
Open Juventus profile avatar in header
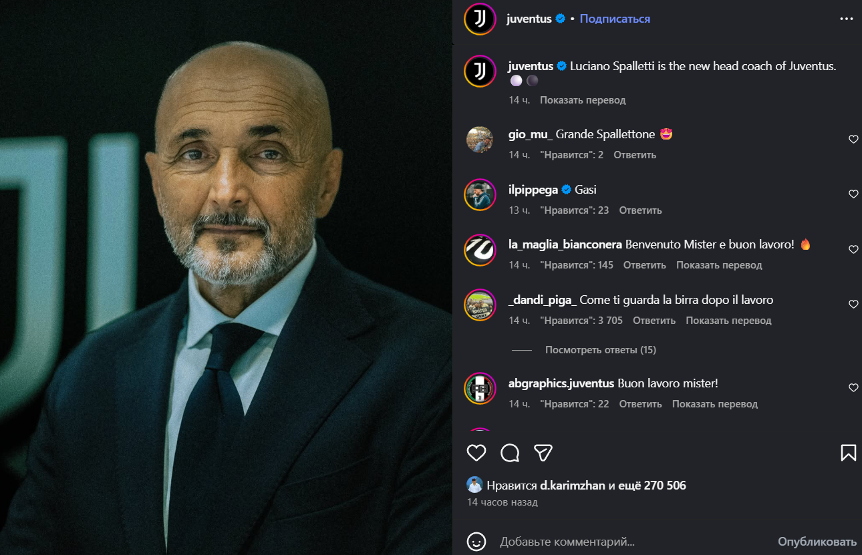tap(480, 19)
